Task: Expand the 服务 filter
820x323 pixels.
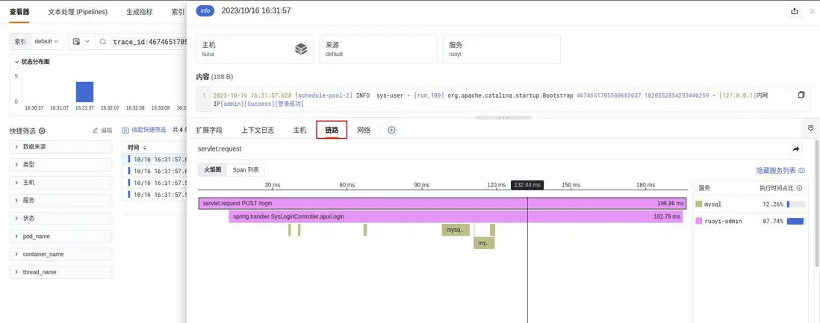Action: click(x=60, y=200)
